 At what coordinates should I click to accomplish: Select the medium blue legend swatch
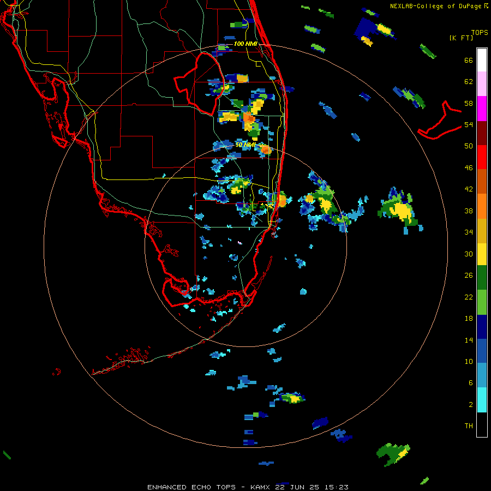(482, 351)
